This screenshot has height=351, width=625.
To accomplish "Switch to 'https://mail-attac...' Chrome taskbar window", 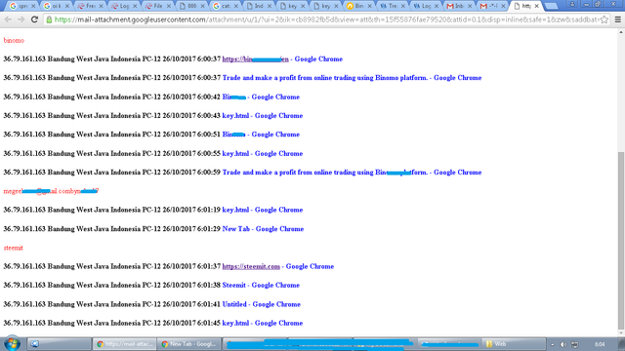I will point(124,344).
